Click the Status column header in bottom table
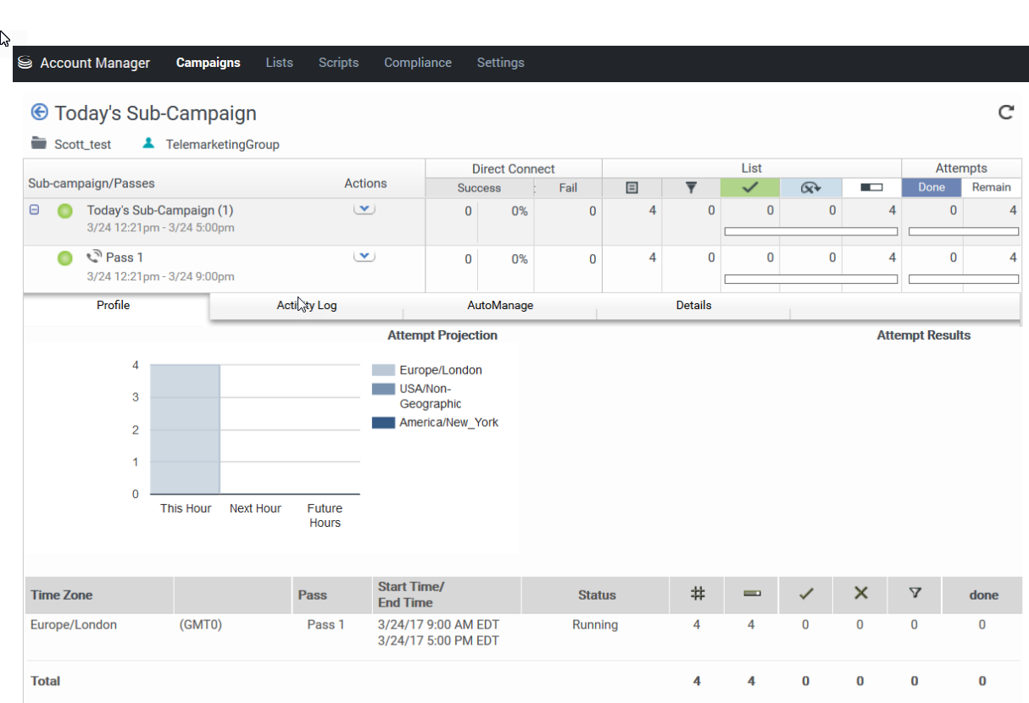Viewport: 1029px width, 703px height. [x=597, y=595]
